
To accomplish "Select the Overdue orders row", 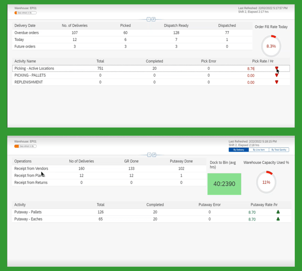I will [x=27, y=33].
